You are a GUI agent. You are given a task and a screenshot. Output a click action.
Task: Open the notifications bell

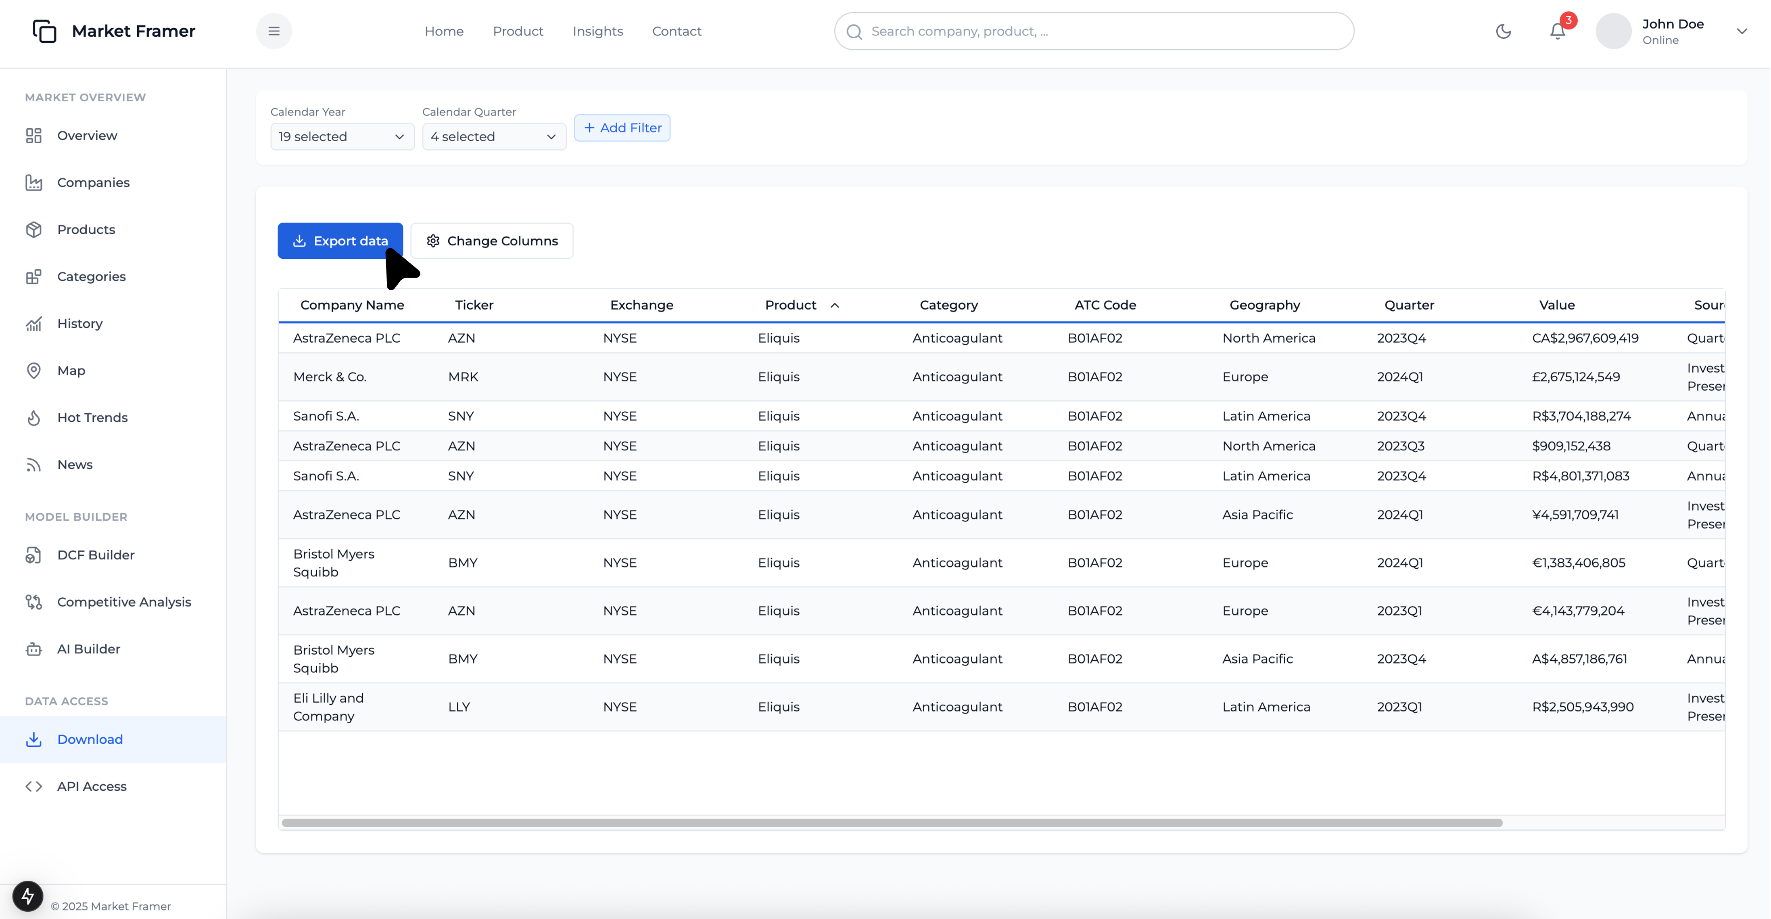pyautogui.click(x=1557, y=31)
